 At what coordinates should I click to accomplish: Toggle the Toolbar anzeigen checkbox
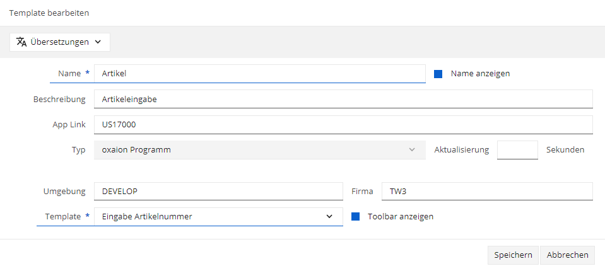[x=355, y=217]
